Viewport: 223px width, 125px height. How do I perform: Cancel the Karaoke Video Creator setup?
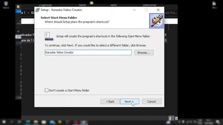pyautogui.click(x=152, y=101)
